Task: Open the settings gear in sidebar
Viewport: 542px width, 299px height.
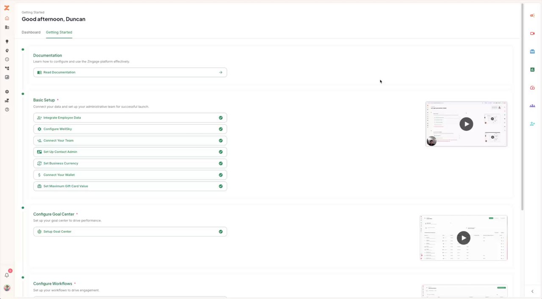Action: pos(7,92)
